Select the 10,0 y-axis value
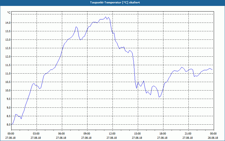 tap(8, 91)
